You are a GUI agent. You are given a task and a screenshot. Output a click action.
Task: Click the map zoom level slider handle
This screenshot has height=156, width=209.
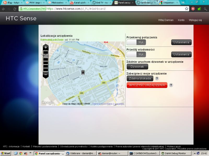pos(45,56)
